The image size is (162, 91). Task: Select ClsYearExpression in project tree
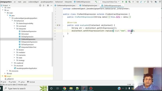27,44
